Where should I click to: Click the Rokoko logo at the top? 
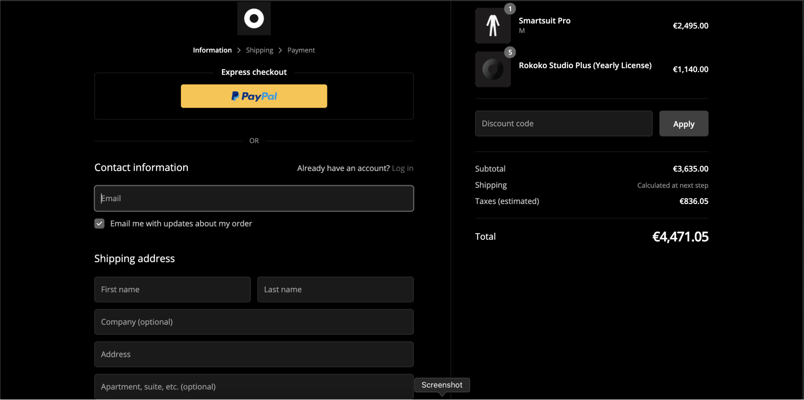pyautogui.click(x=254, y=18)
